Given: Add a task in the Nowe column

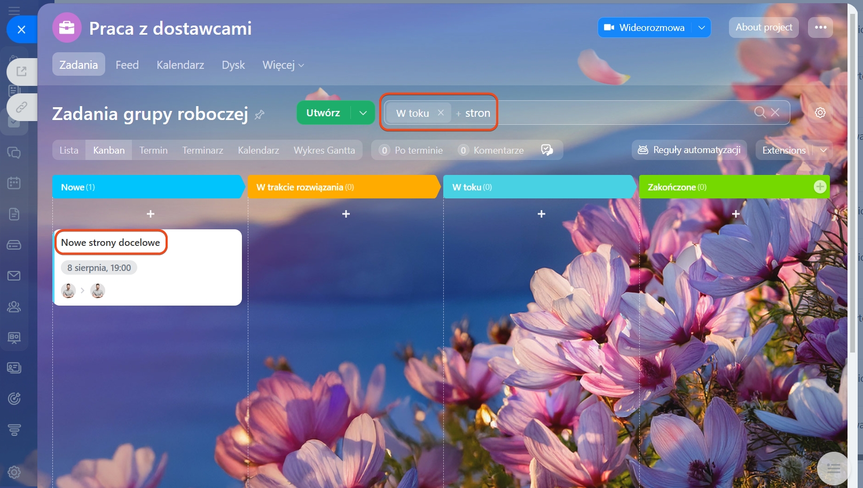Looking at the screenshot, I should (151, 214).
